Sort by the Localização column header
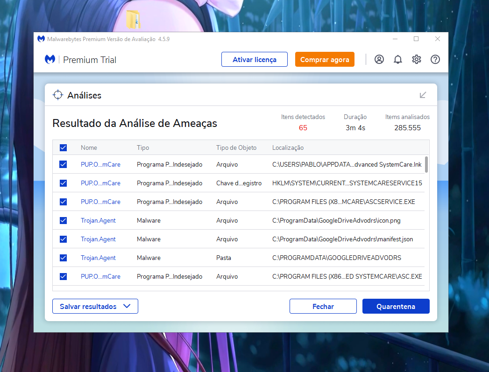The height and width of the screenshot is (372, 489). (x=288, y=147)
